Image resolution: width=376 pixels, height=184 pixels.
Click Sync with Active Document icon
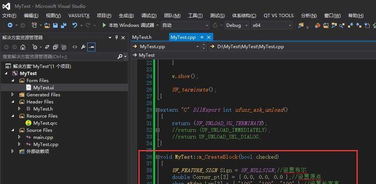(47, 47)
